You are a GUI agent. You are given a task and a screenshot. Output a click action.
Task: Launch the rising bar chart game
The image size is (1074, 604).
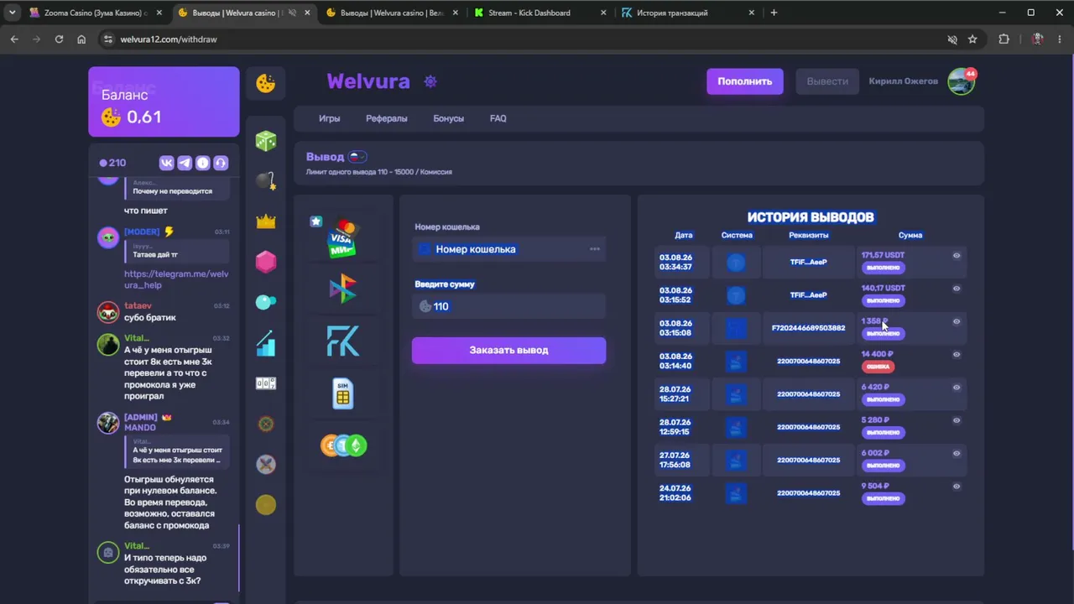click(x=266, y=342)
